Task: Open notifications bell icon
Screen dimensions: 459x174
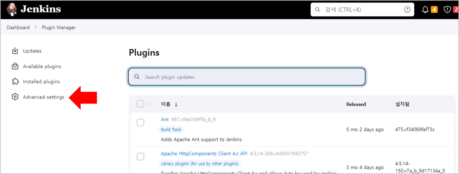Action: 425,10
